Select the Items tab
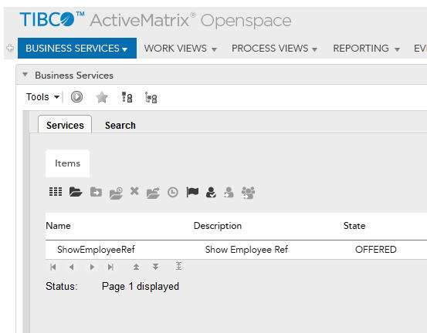427x333 pixels. (67, 163)
